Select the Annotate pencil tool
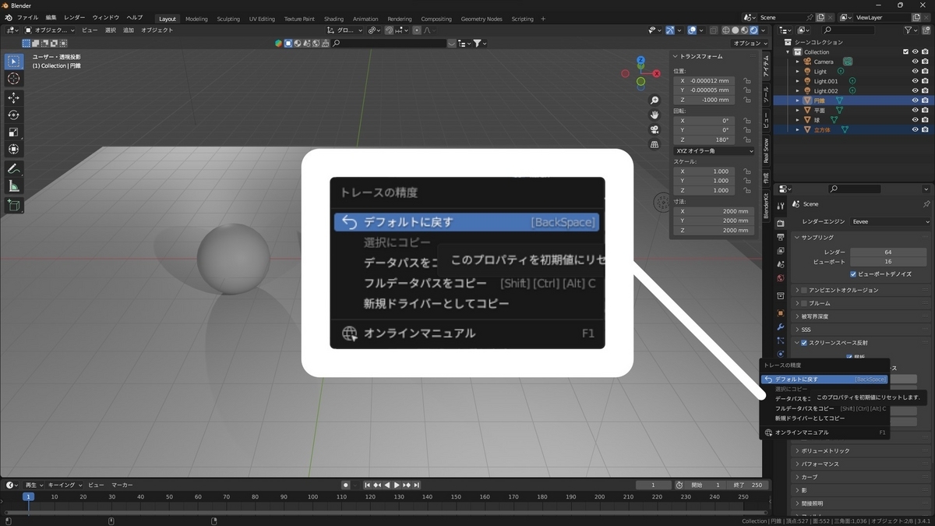This screenshot has height=526, width=935. tap(13, 168)
